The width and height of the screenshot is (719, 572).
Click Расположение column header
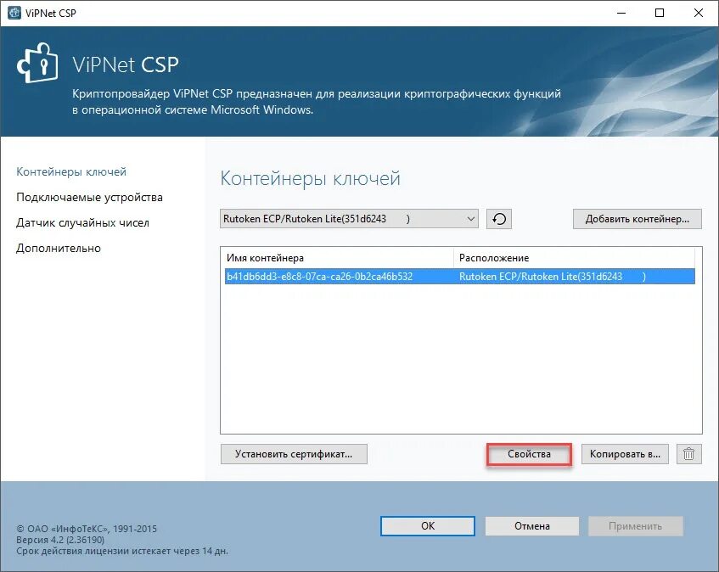[574, 258]
